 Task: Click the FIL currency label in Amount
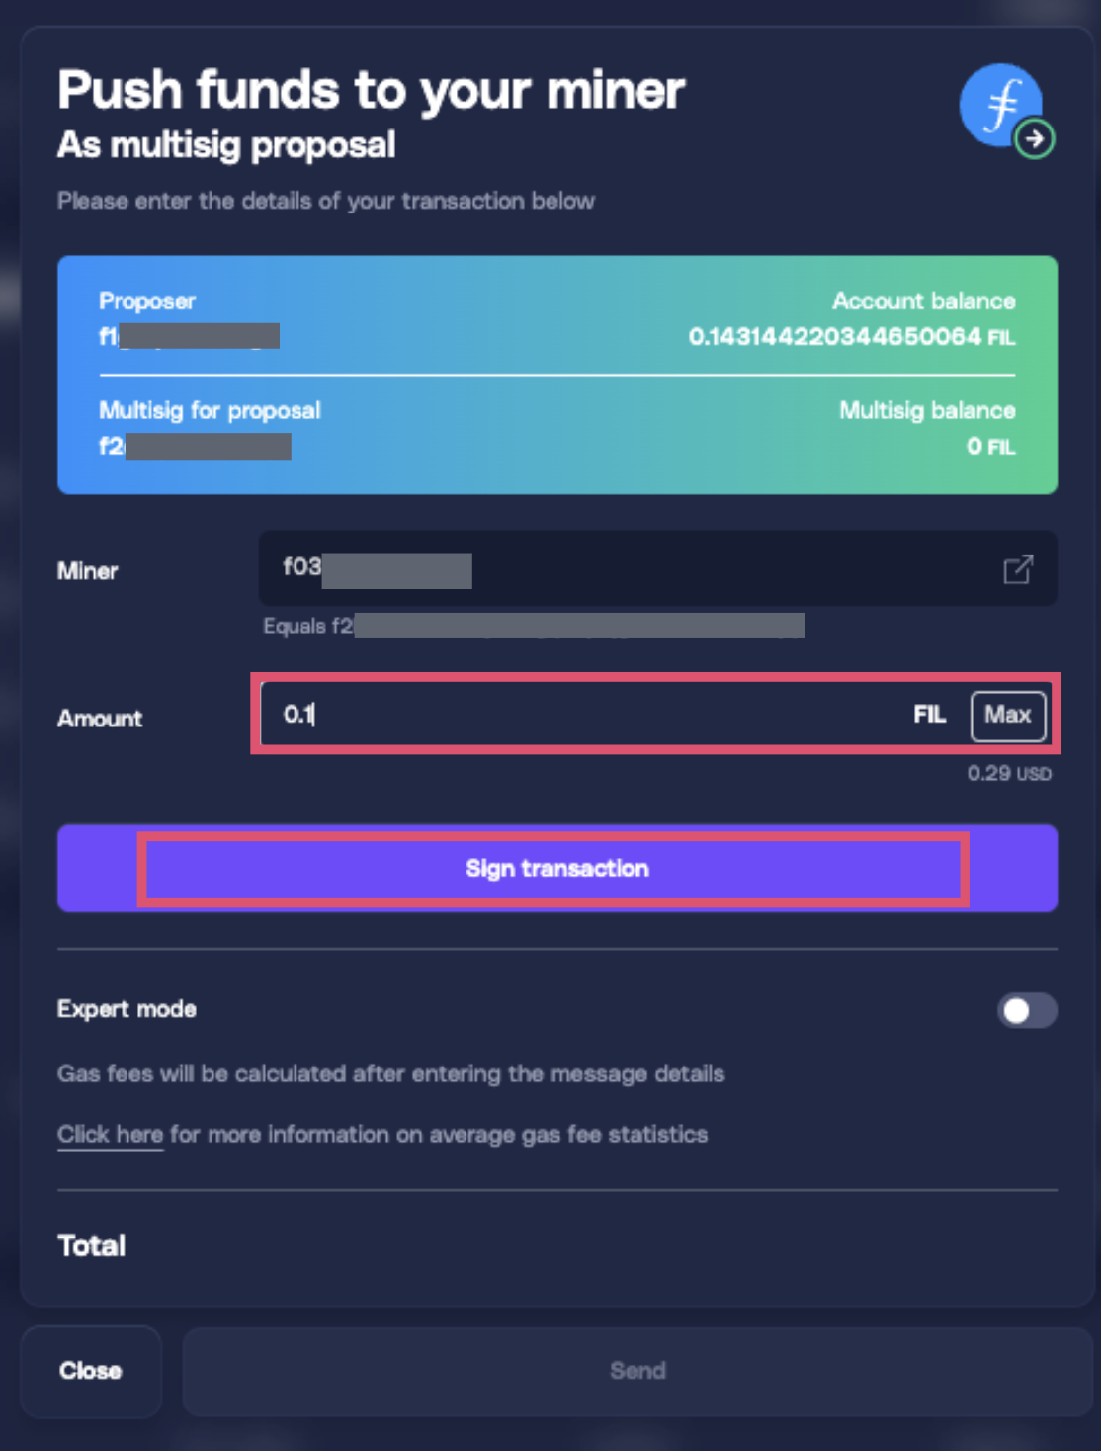point(929,715)
